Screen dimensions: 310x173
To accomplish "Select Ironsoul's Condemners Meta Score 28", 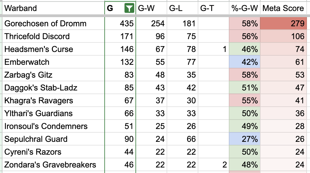I will tap(283, 126).
